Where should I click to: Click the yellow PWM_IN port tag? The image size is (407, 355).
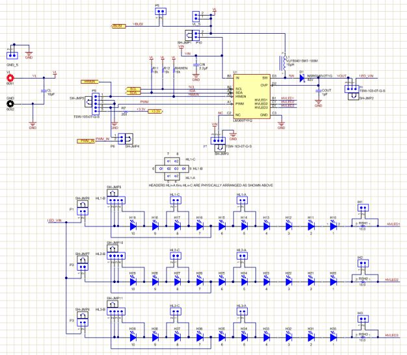(86, 141)
